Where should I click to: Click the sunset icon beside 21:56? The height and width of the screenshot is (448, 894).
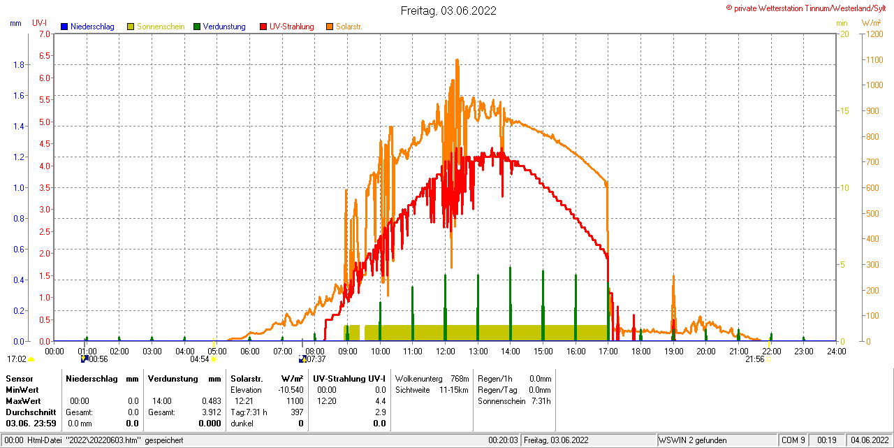pyautogui.click(x=768, y=359)
